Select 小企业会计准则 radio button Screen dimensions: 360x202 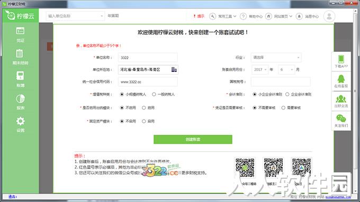(255, 94)
